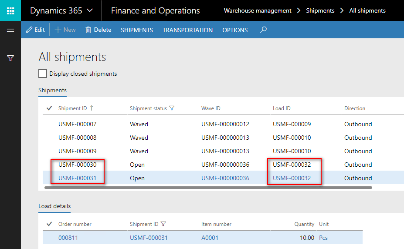Select the Load details section tab
404x249 pixels.
coord(54,206)
